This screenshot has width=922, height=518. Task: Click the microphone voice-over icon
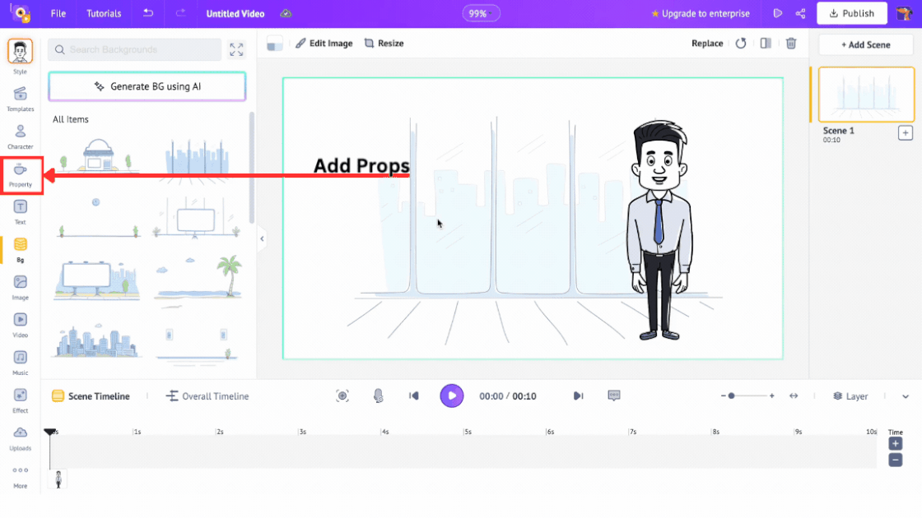379,396
